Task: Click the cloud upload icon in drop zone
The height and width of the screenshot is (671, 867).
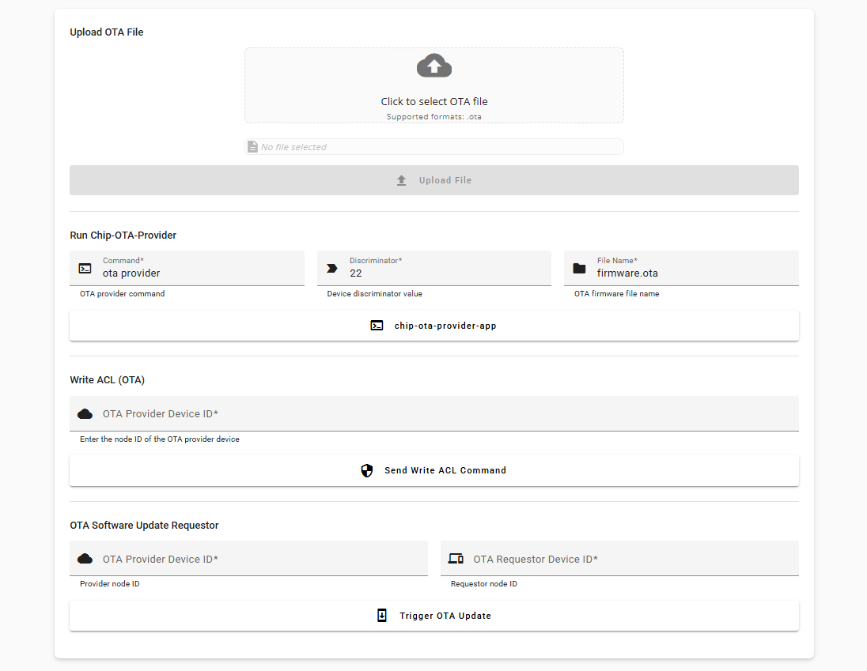Action: (433, 66)
